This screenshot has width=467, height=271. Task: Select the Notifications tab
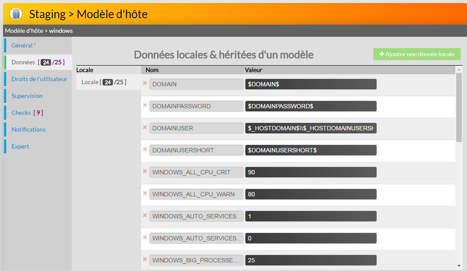click(29, 129)
